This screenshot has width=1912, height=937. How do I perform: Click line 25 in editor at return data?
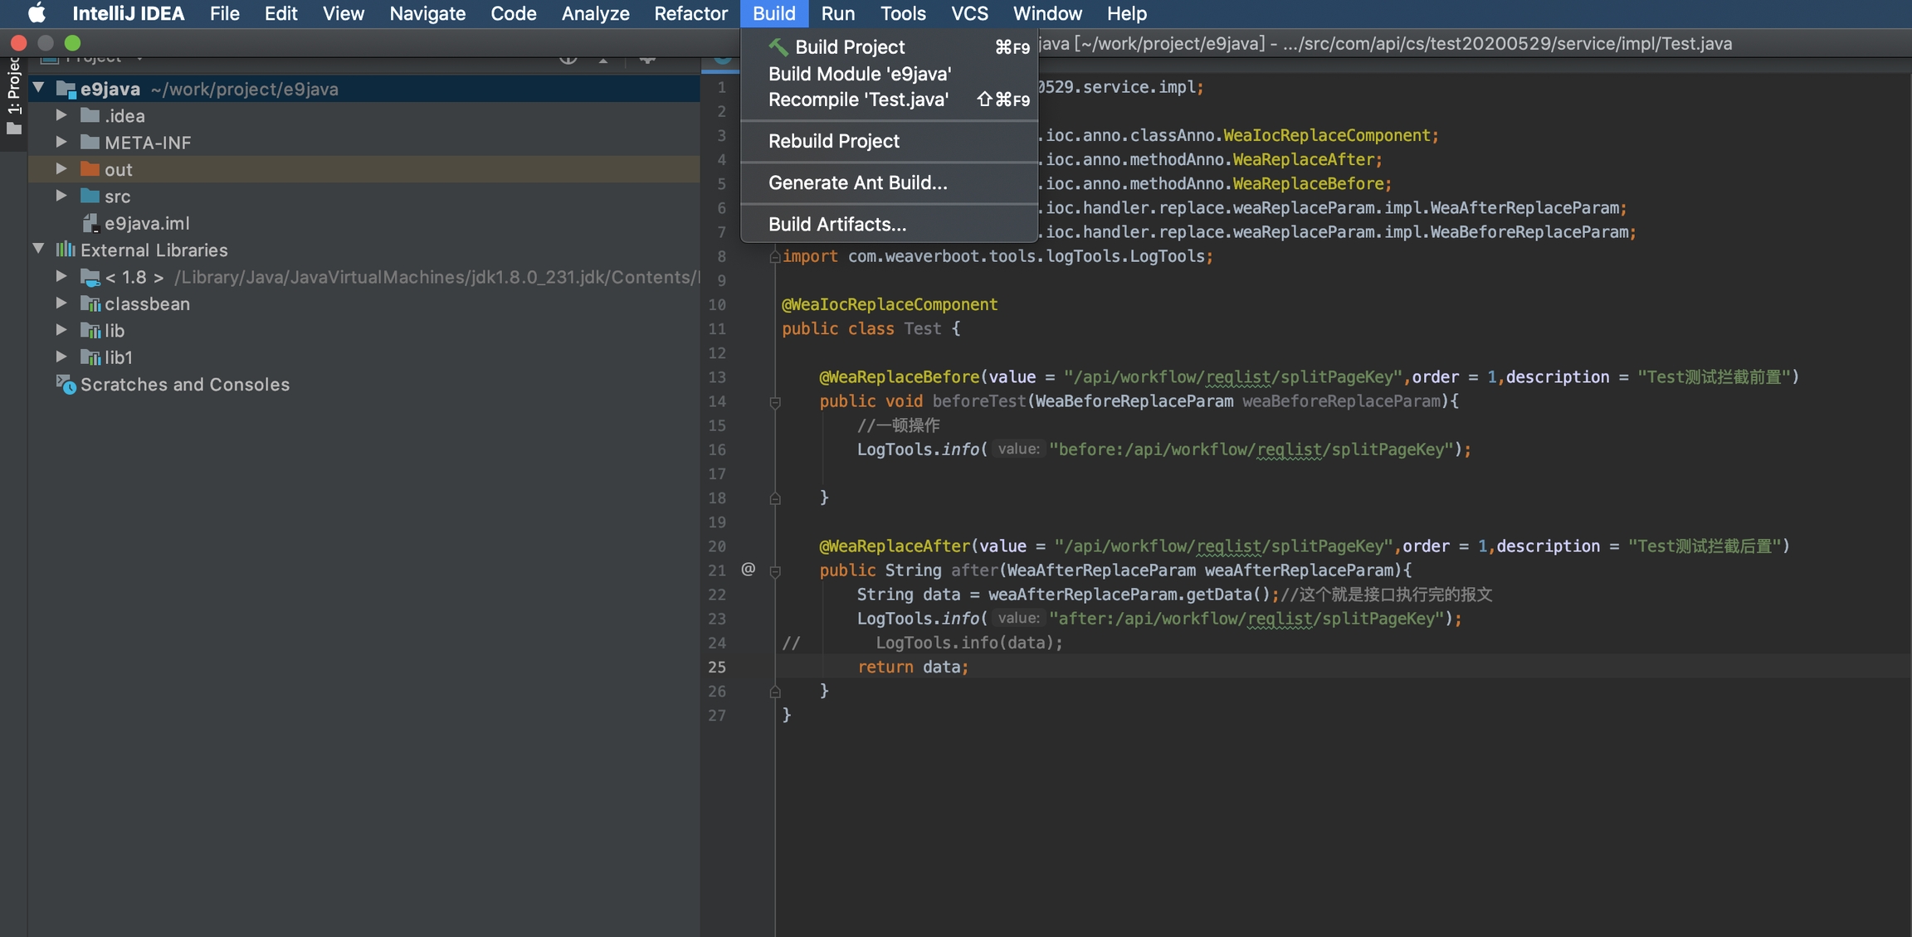[913, 667]
